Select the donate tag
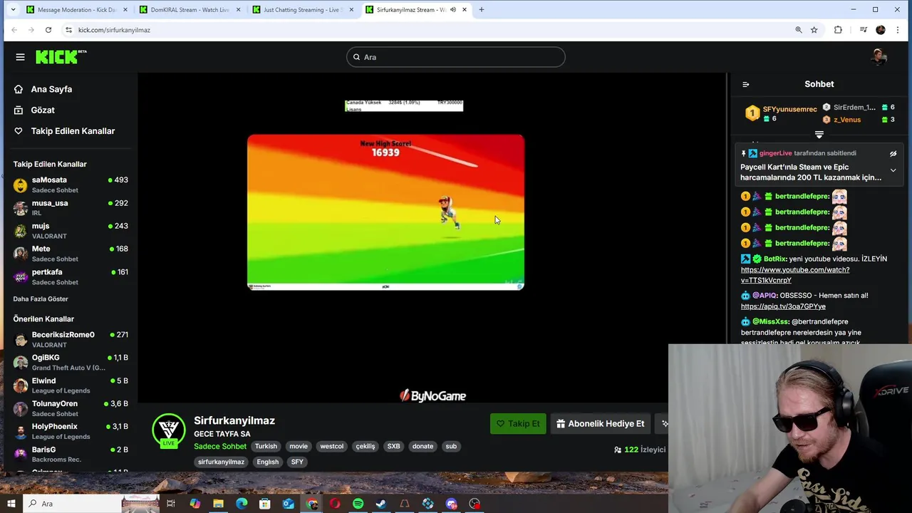This screenshot has height=513, width=912. coord(423,446)
